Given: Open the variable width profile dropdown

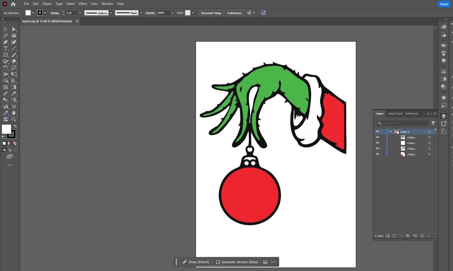Looking at the screenshot, I should tap(111, 13).
